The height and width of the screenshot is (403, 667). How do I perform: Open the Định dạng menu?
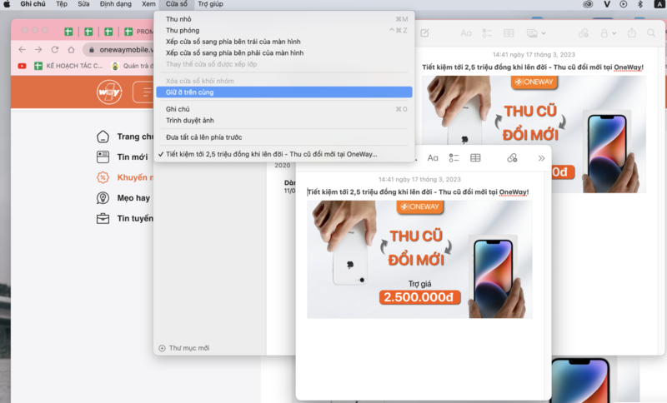pyautogui.click(x=116, y=4)
